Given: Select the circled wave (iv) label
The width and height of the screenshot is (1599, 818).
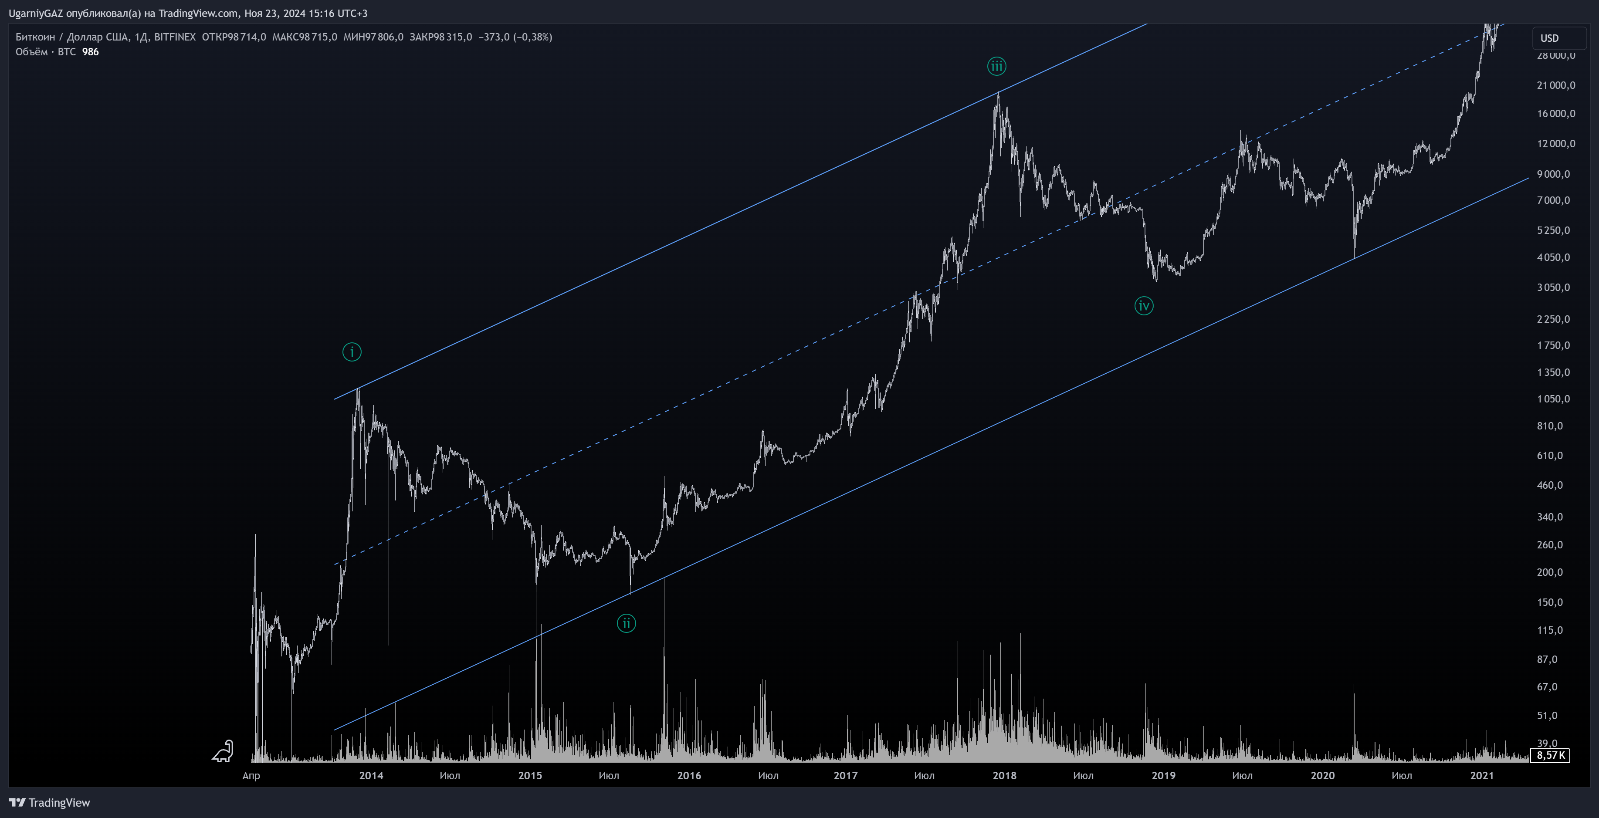Looking at the screenshot, I should 1144,305.
